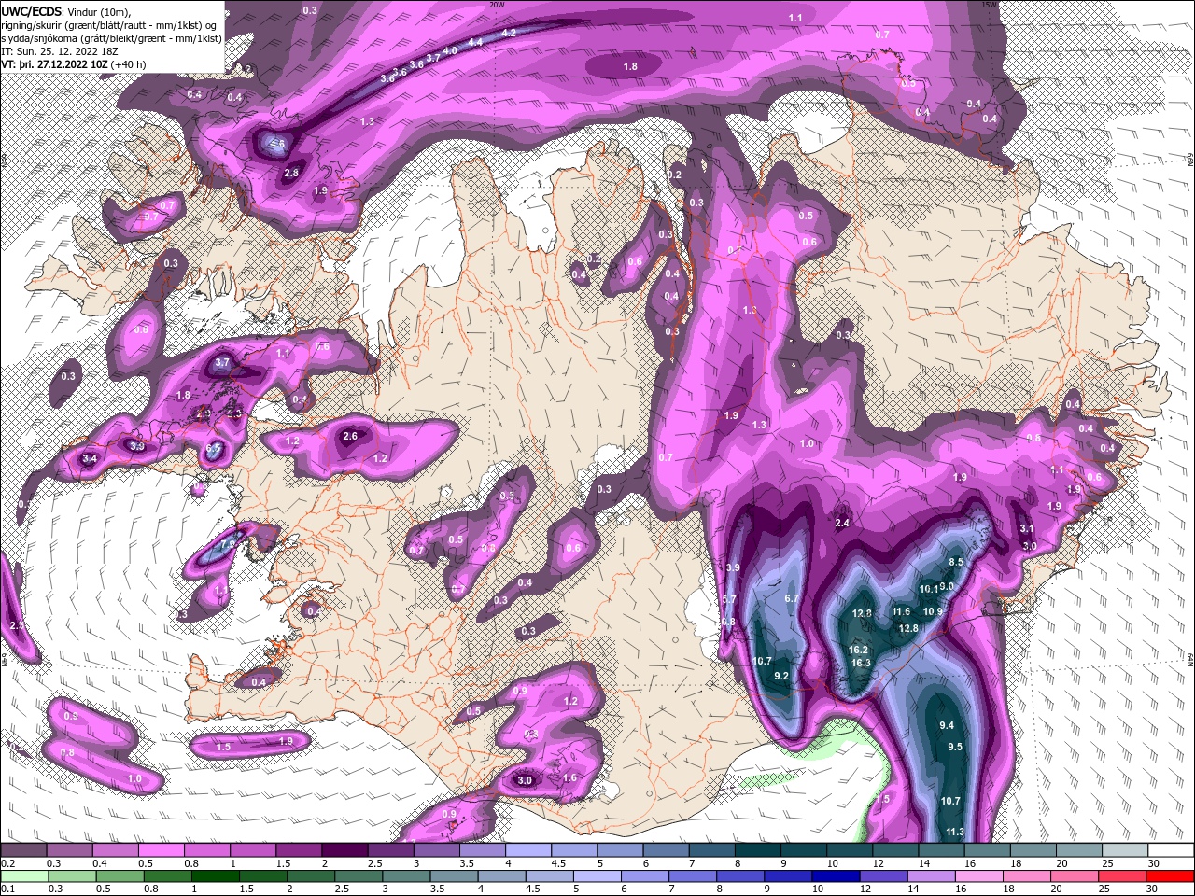Select the 4.4 value in the snow band
The height and width of the screenshot is (896, 1195).
475,42
